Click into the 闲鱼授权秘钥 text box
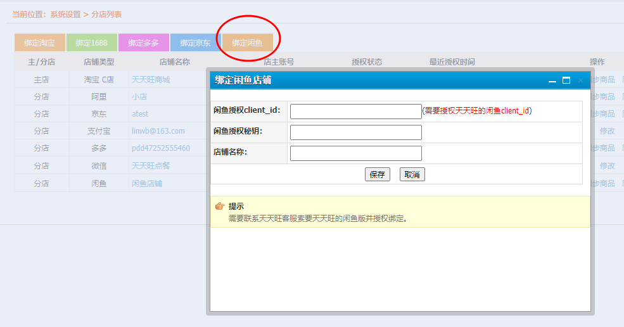Screen dimensions: 624x327 click(355, 132)
